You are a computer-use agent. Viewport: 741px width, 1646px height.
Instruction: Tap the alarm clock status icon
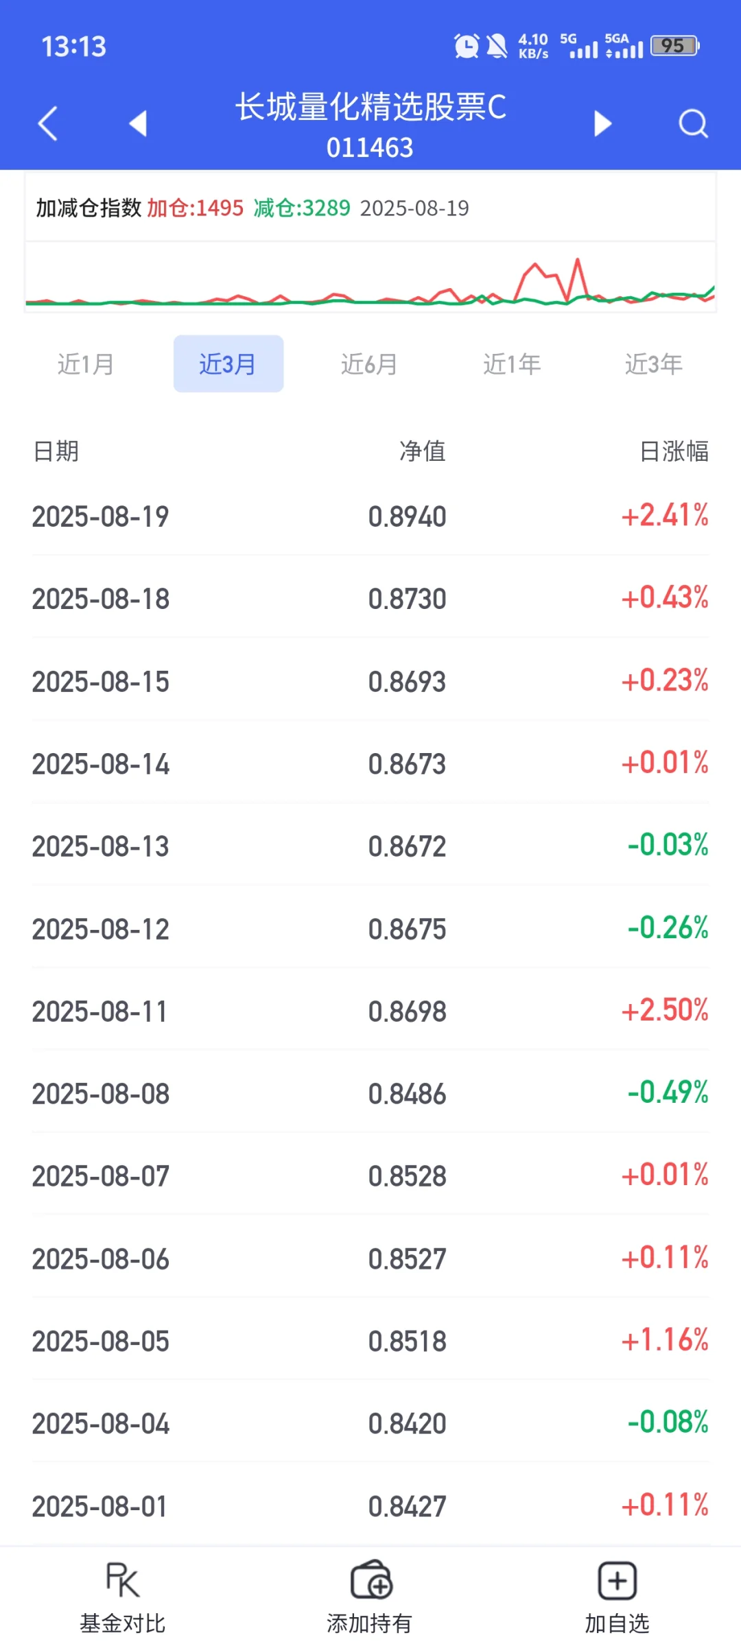point(467,46)
